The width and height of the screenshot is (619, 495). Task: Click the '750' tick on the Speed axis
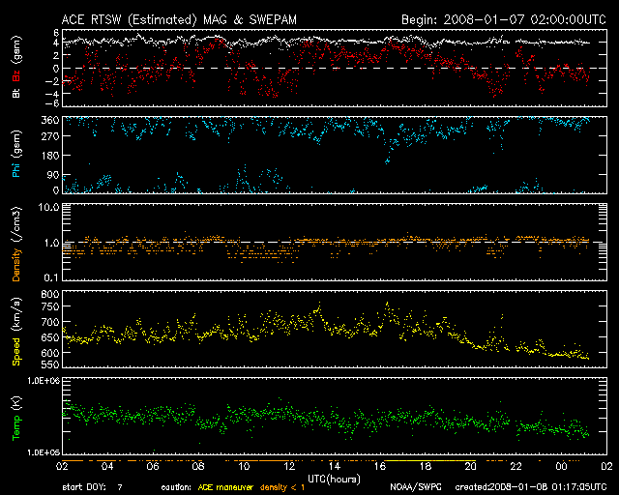coord(50,306)
